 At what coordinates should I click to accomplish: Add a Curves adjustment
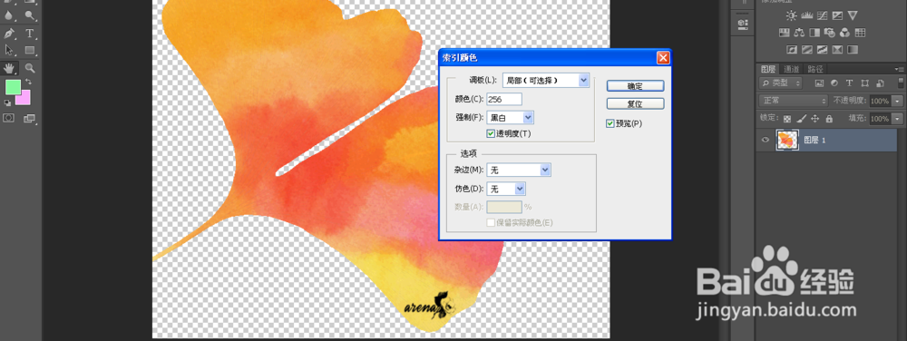pyautogui.click(x=822, y=15)
